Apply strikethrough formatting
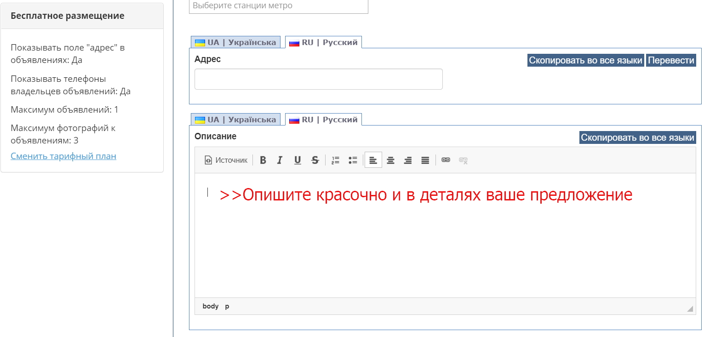The height and width of the screenshot is (337, 710). (315, 160)
